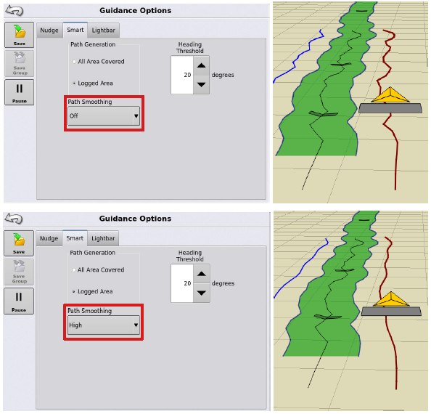This screenshot has height=414, width=431.
Task: Open the Nudge tab in the lower panel
Action: click(x=49, y=238)
